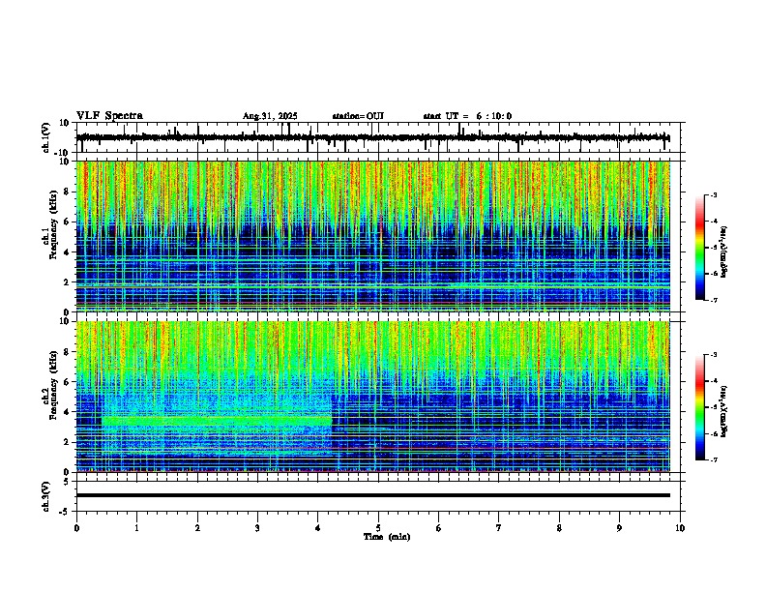The height and width of the screenshot is (592, 766).
Task: Click the 'ch.1(V)' waveform axis label
Action: (x=46, y=137)
